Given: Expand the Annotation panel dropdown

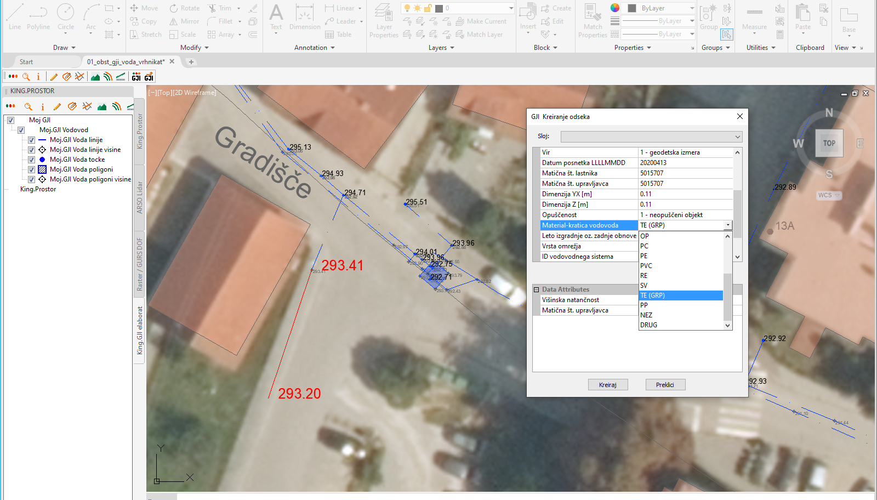Looking at the screenshot, I should 315,48.
